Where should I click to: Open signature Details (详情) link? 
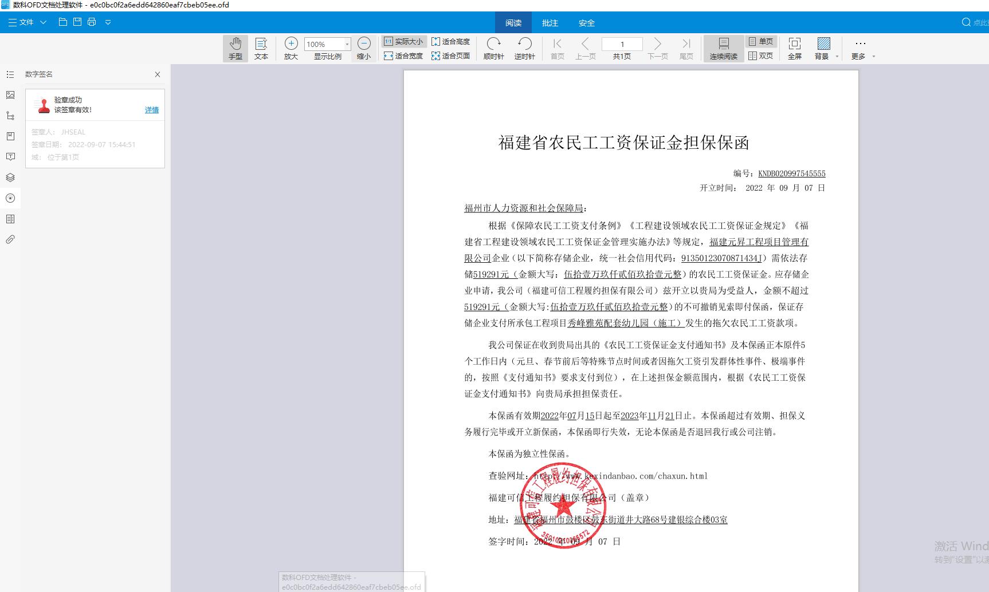[152, 110]
